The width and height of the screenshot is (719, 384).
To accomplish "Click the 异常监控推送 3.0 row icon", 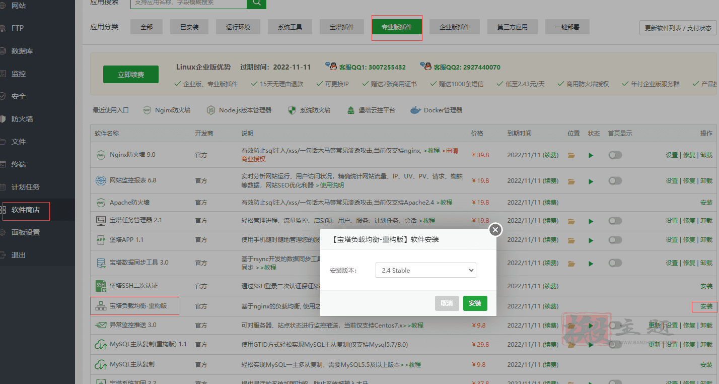I will click(100, 325).
